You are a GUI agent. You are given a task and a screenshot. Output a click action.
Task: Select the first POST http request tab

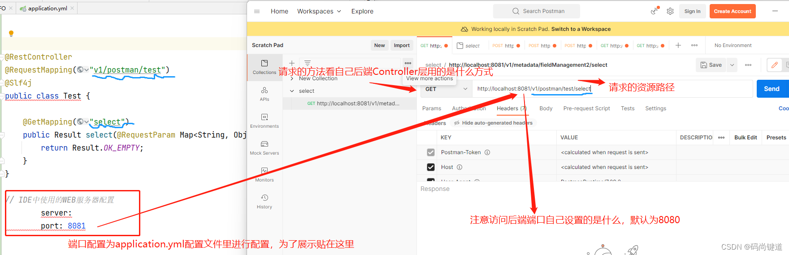506,46
